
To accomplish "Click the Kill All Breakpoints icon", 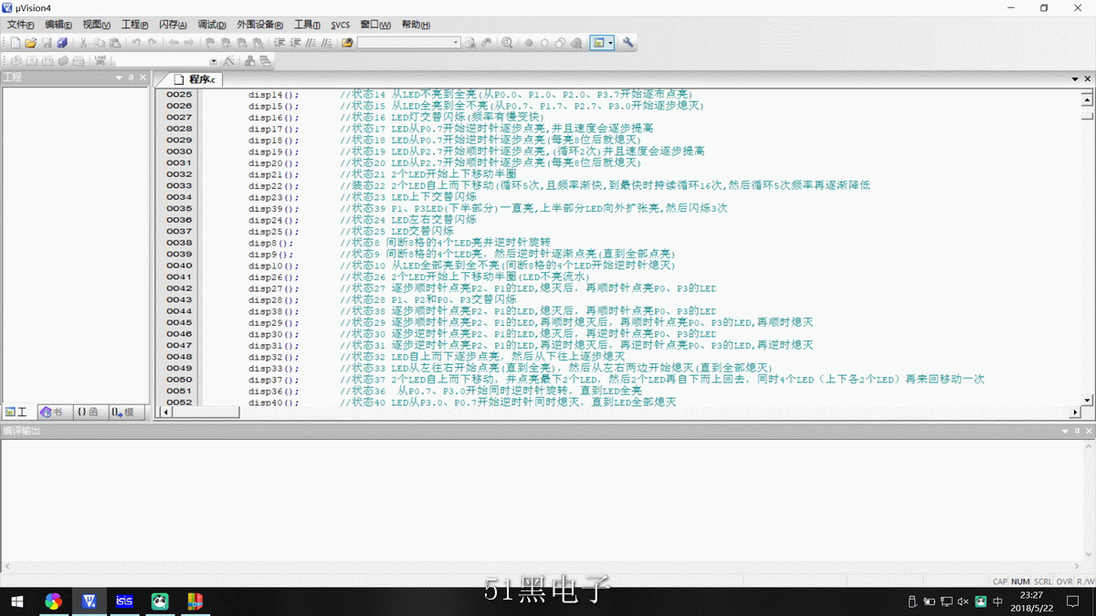I will [576, 43].
